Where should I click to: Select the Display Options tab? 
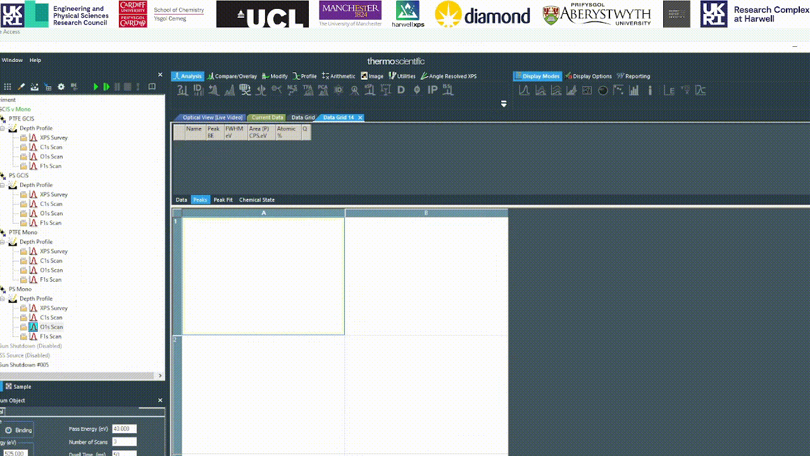click(589, 76)
